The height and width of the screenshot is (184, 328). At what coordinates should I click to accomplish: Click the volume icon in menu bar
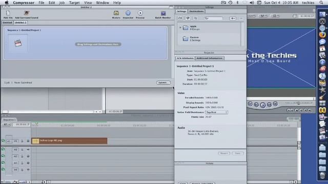coord(252,3)
